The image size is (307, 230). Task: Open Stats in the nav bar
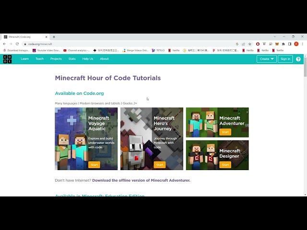point(72,59)
